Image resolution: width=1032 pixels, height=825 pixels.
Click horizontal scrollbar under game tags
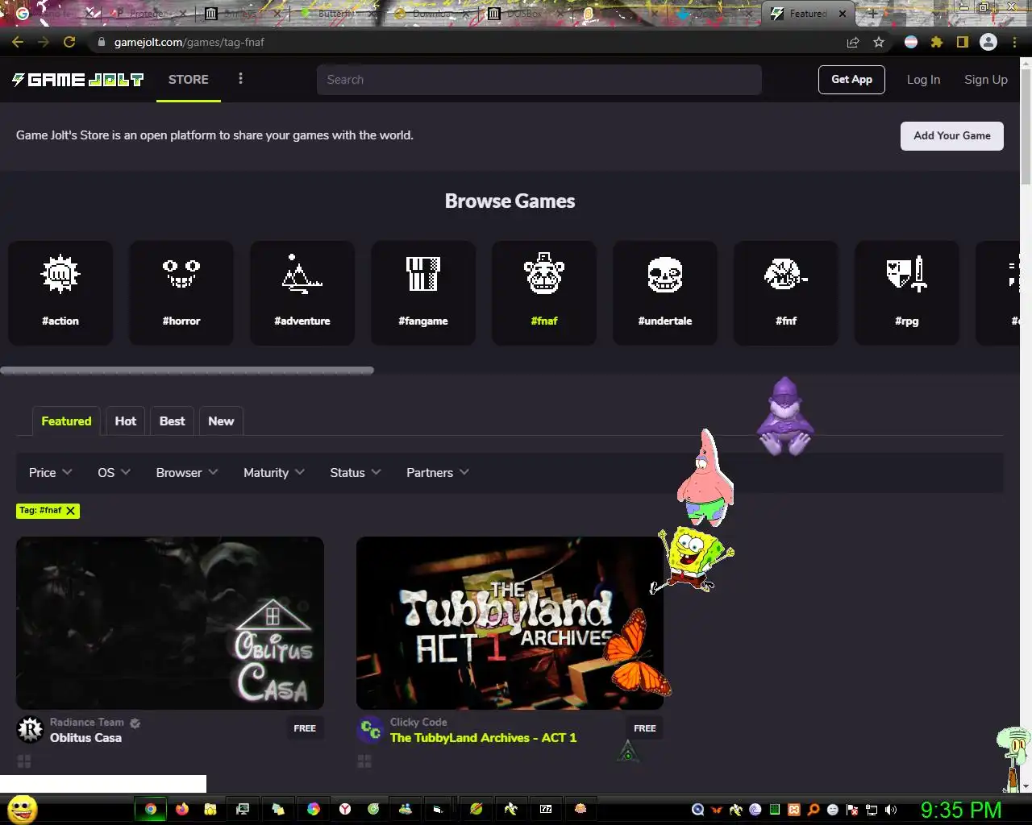(187, 371)
